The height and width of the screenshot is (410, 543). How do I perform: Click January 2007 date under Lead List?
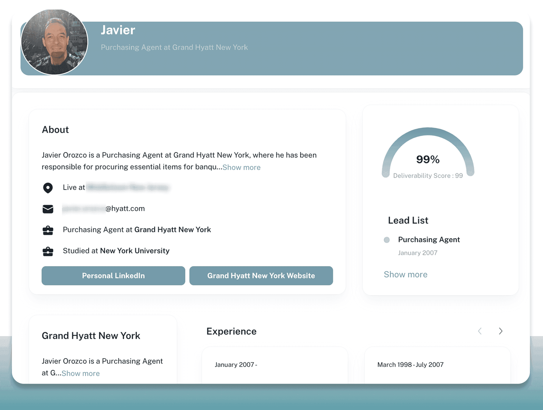[x=418, y=253]
